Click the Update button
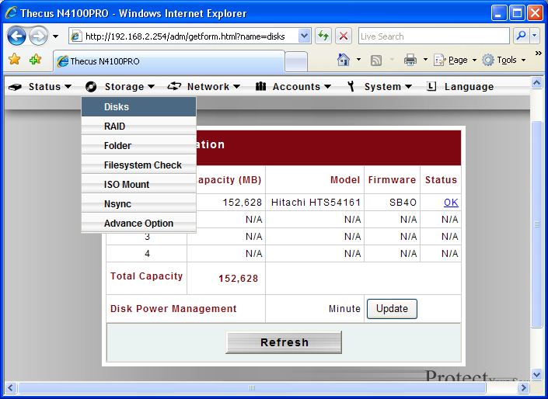 pyautogui.click(x=392, y=308)
